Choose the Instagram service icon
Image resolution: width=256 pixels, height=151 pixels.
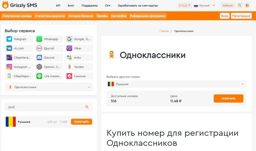[x=9, y=67]
